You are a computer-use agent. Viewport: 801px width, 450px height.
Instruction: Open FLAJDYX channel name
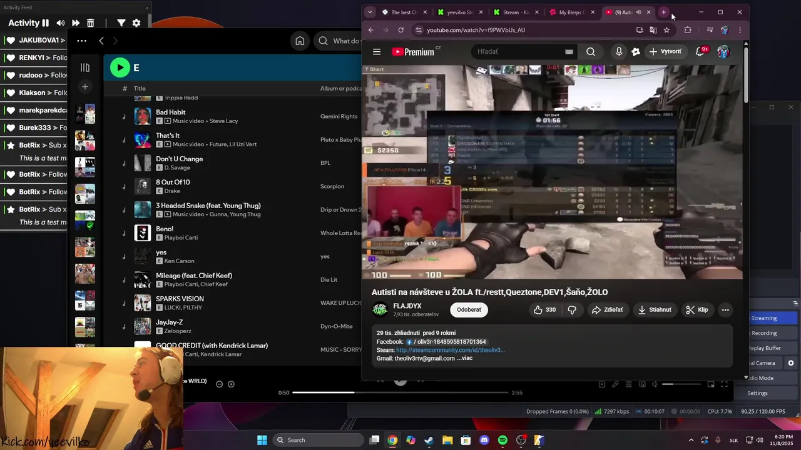pos(407,306)
